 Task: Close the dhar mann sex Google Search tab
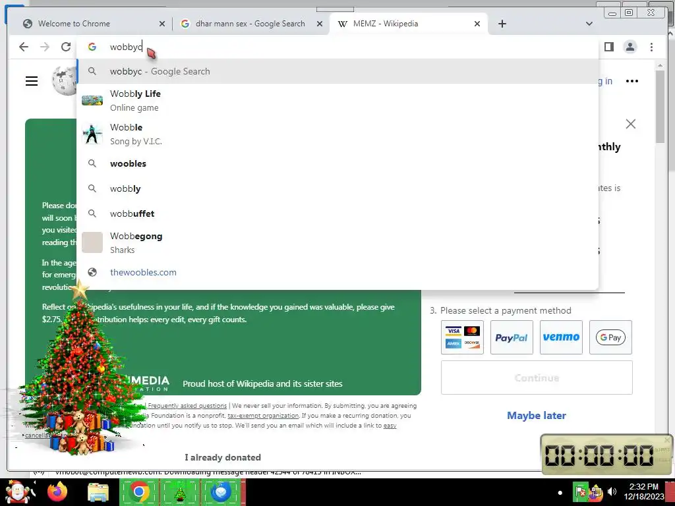pos(320,24)
